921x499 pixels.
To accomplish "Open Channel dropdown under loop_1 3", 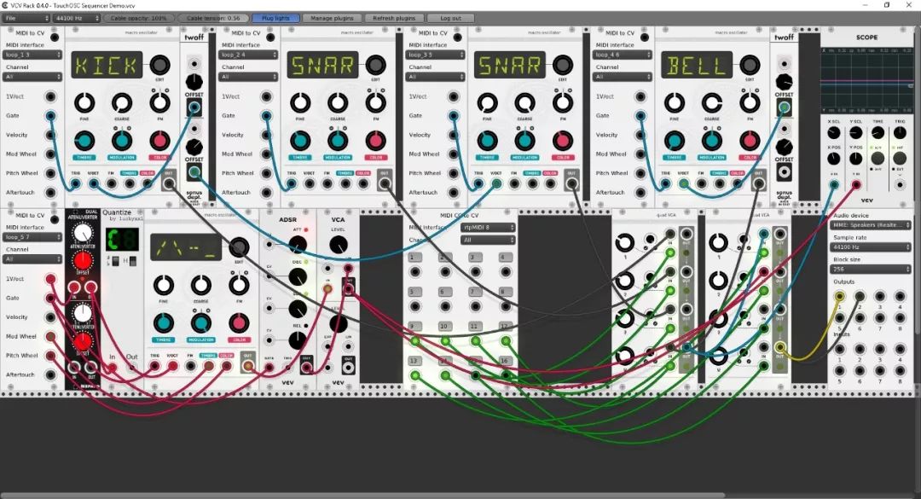I will (x=32, y=77).
